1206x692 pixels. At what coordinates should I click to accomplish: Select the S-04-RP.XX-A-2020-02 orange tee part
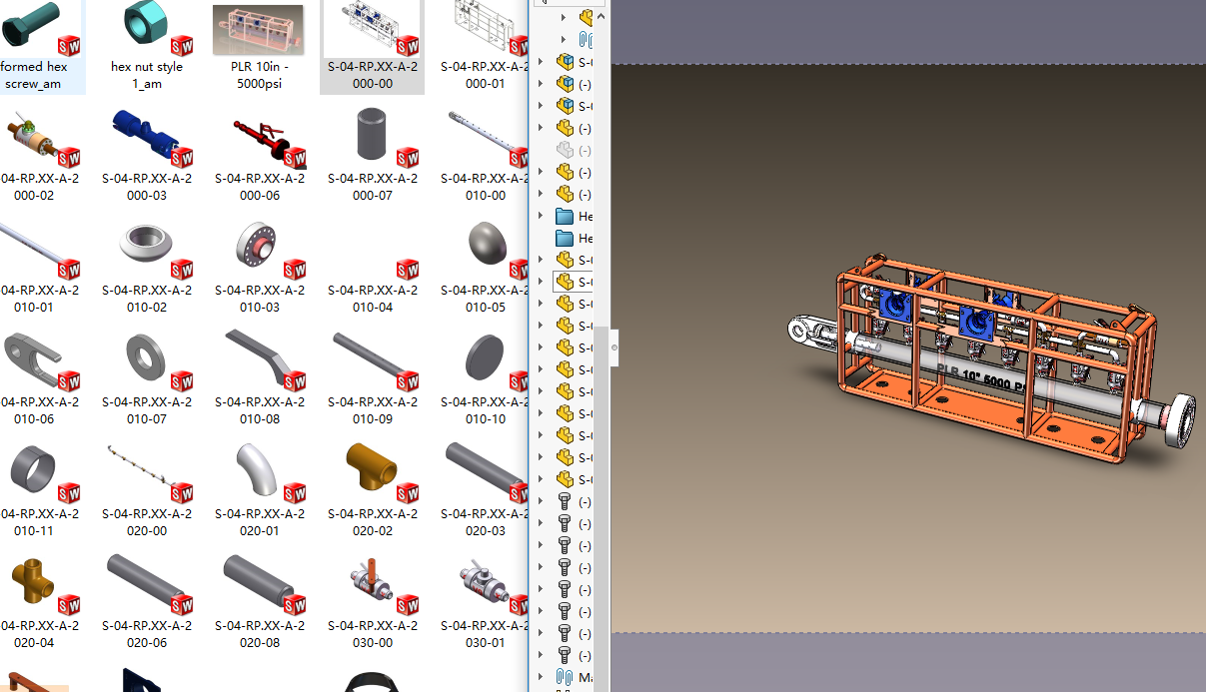(373, 491)
